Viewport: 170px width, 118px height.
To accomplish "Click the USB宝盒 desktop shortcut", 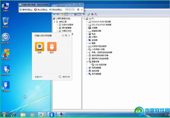I will tap(6, 86).
